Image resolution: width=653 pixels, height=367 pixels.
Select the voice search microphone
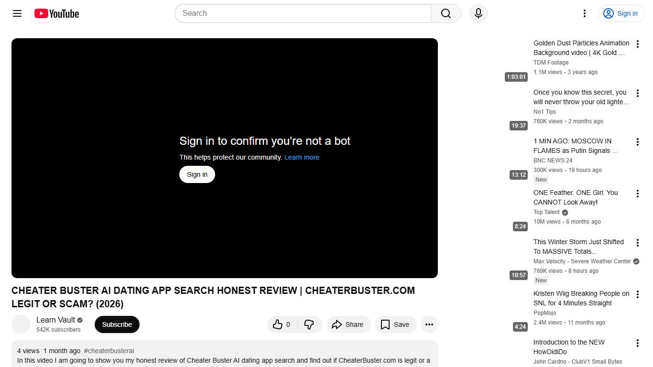pos(478,13)
